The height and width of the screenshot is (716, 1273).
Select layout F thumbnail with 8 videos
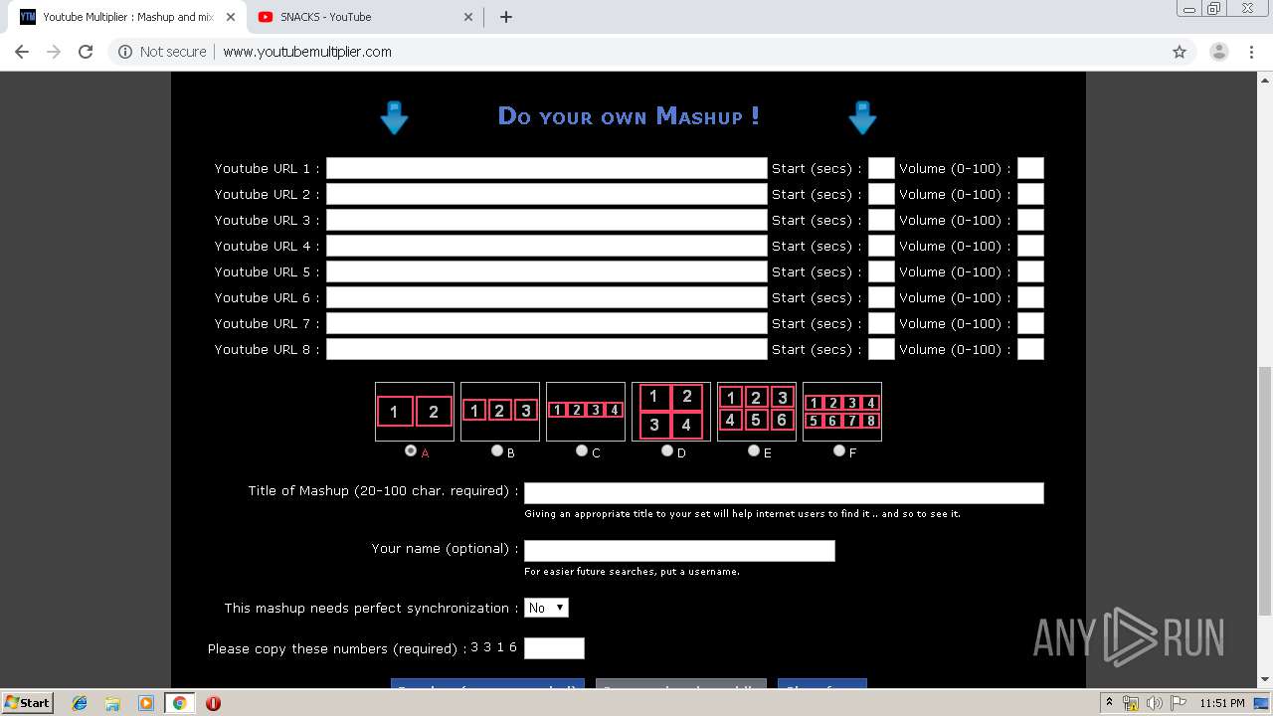pyautogui.click(x=842, y=412)
